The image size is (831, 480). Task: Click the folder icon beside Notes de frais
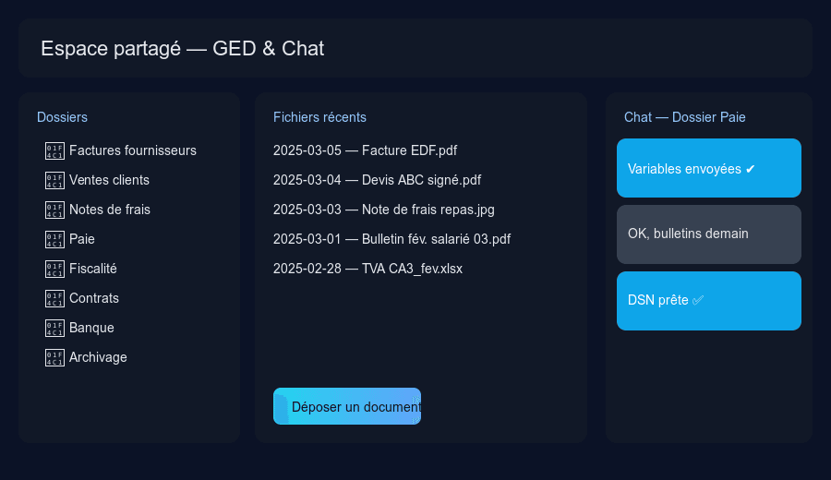coord(54,210)
